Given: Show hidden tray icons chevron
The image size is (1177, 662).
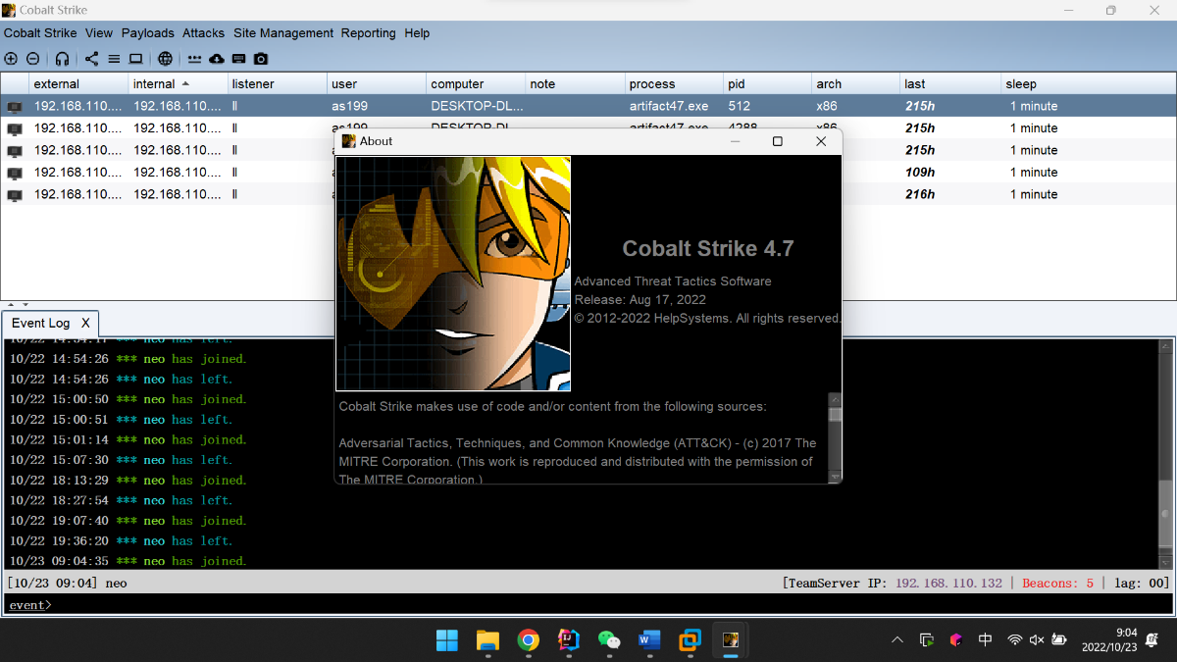Looking at the screenshot, I should tap(897, 640).
